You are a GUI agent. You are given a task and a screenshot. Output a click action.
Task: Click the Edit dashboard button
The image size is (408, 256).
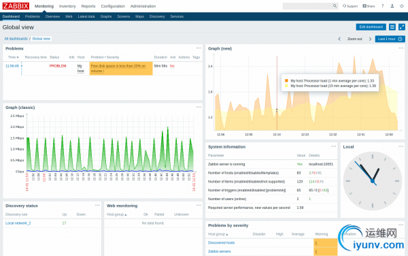(371, 27)
